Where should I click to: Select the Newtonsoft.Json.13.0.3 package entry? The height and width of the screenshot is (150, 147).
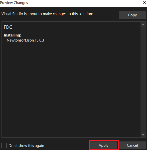tap(26, 40)
